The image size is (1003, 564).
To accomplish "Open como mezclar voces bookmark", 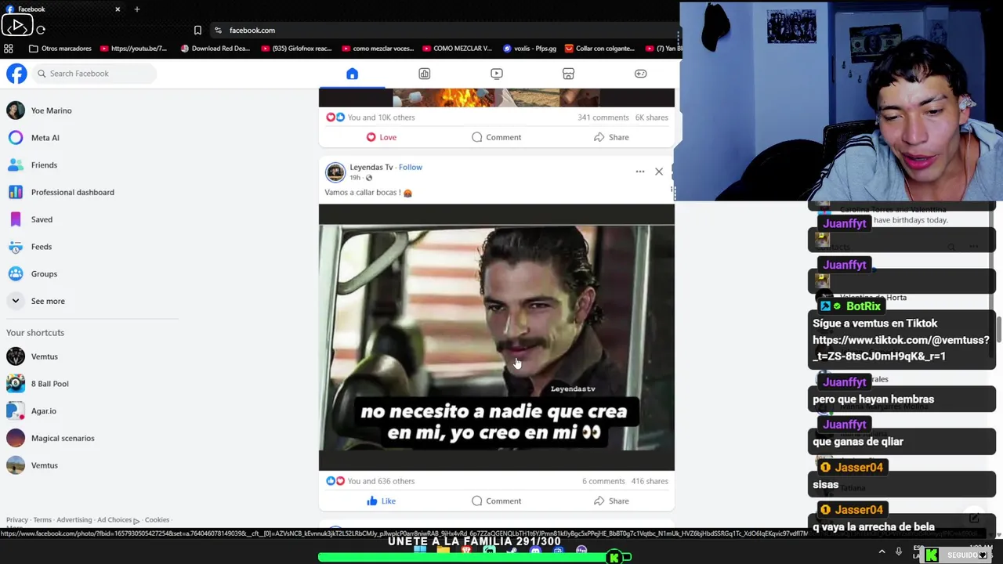I will tap(378, 49).
